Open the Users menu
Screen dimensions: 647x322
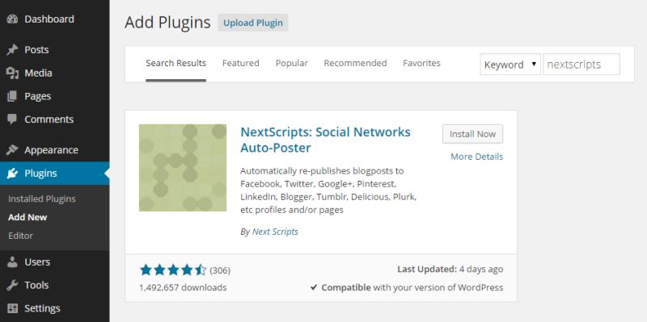pyautogui.click(x=54, y=262)
